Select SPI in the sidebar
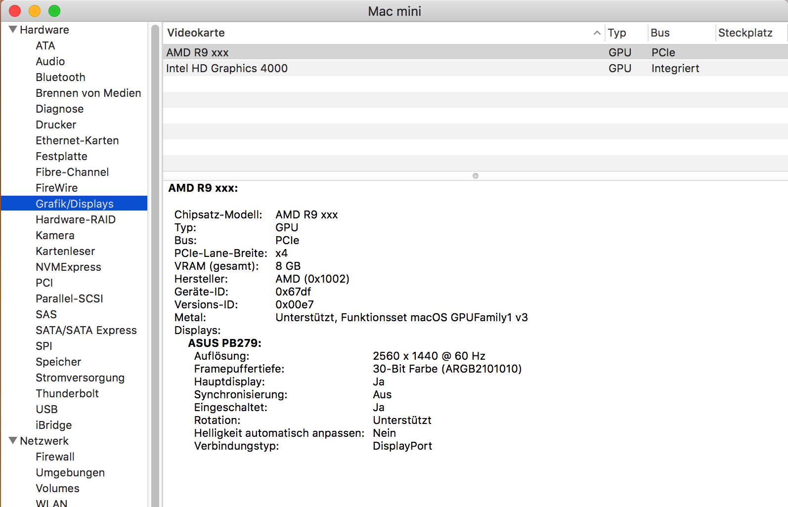Screen dimensions: 788x507 [x=44, y=346]
